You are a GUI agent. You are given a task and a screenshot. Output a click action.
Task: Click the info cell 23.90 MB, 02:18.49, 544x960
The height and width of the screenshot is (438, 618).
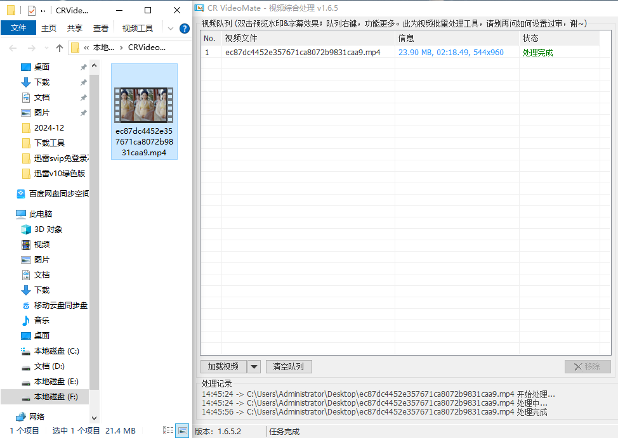pyautogui.click(x=451, y=53)
